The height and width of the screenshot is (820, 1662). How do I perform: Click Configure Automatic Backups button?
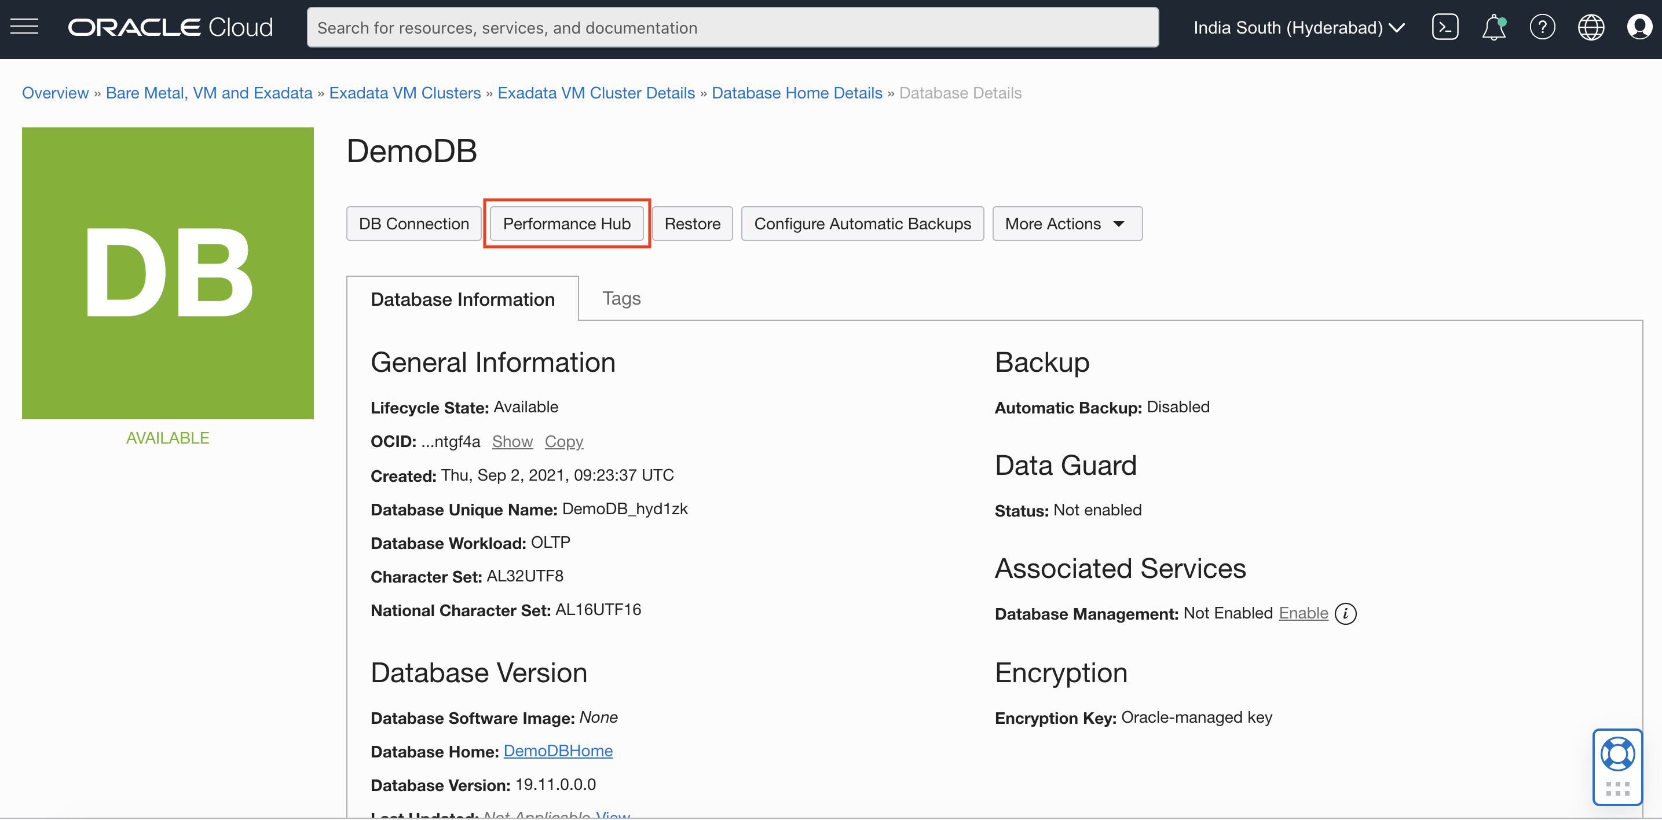[x=862, y=223]
